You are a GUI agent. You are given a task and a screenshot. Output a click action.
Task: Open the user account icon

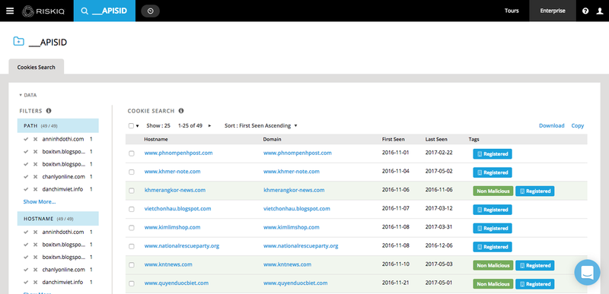pyautogui.click(x=600, y=11)
